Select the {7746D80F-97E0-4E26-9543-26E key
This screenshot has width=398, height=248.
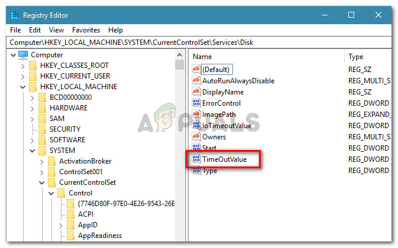[126, 204]
